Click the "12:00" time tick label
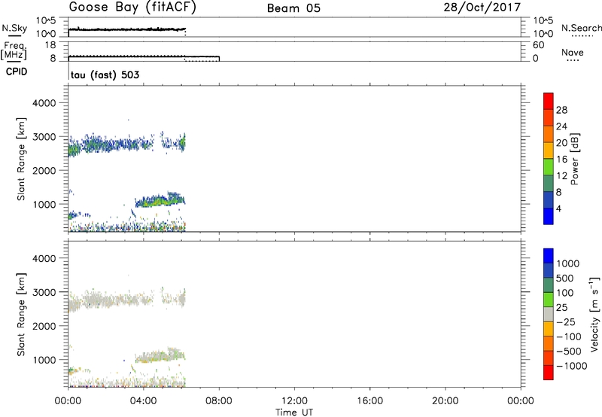This screenshot has height=417, width=602. [294, 401]
